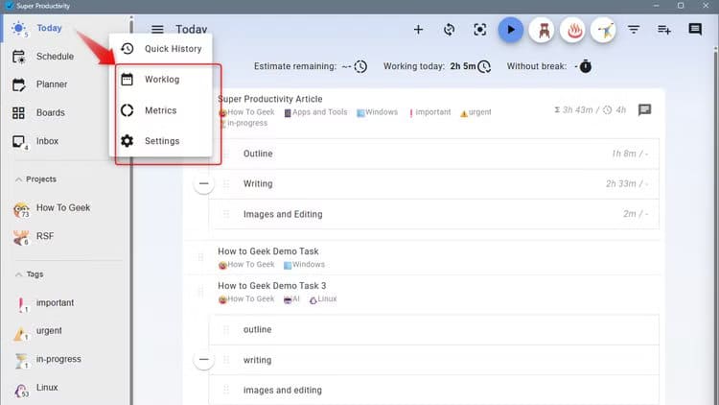This screenshot has height=405, width=719.
Task: Click the hot steam icon button
Action: pyautogui.click(x=572, y=31)
